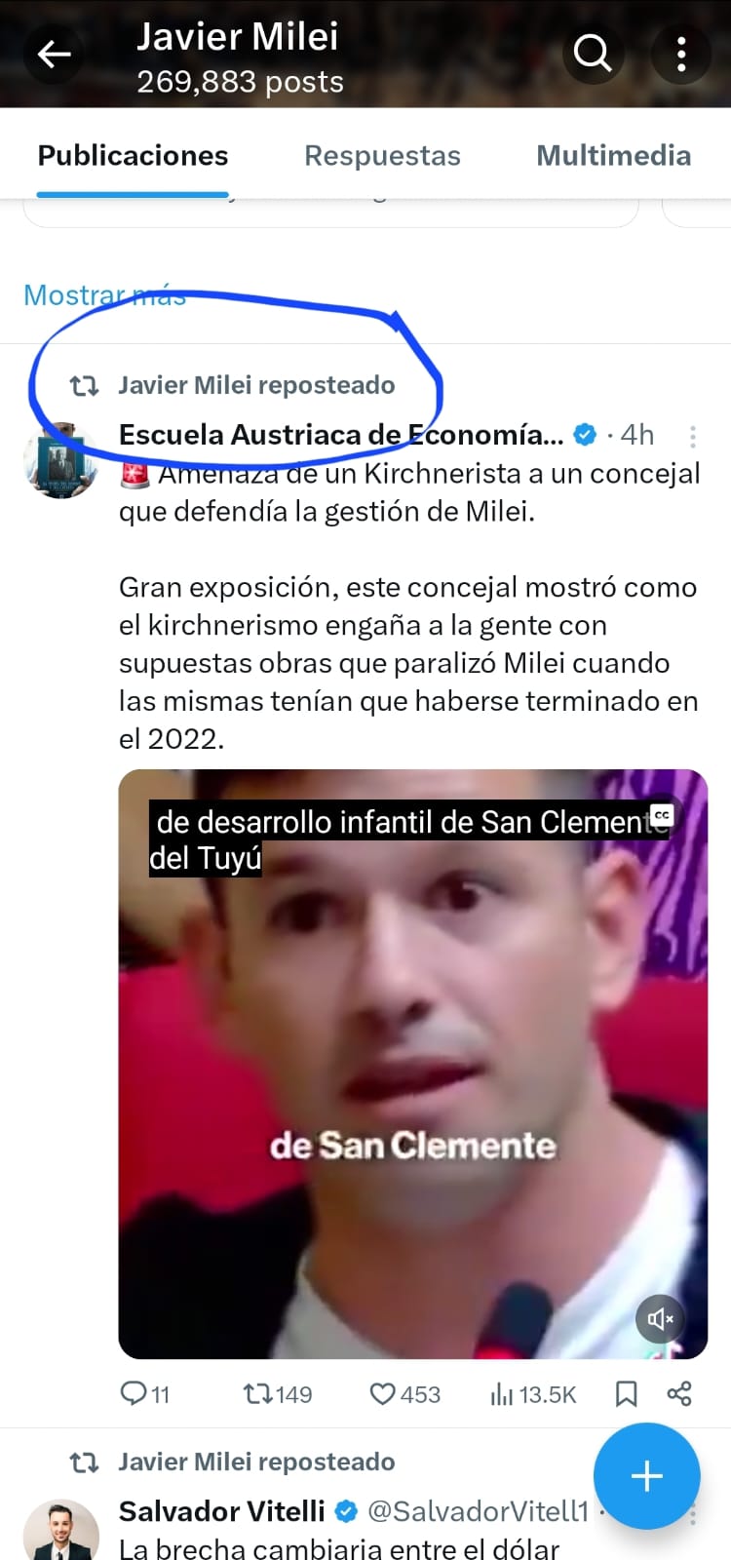Like the post with 453 likes
The width and height of the screenshot is (731, 1560).
pos(404,1394)
